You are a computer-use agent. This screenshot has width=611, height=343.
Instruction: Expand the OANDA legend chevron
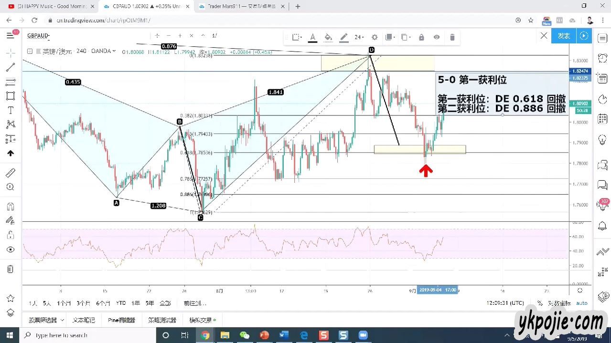click(114, 51)
